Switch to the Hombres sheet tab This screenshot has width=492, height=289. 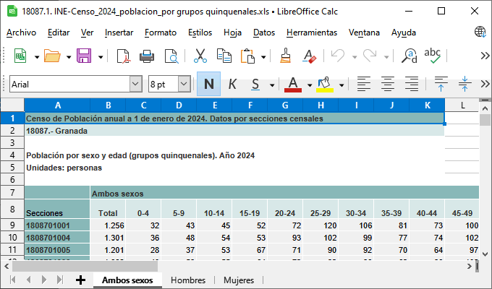(x=188, y=280)
